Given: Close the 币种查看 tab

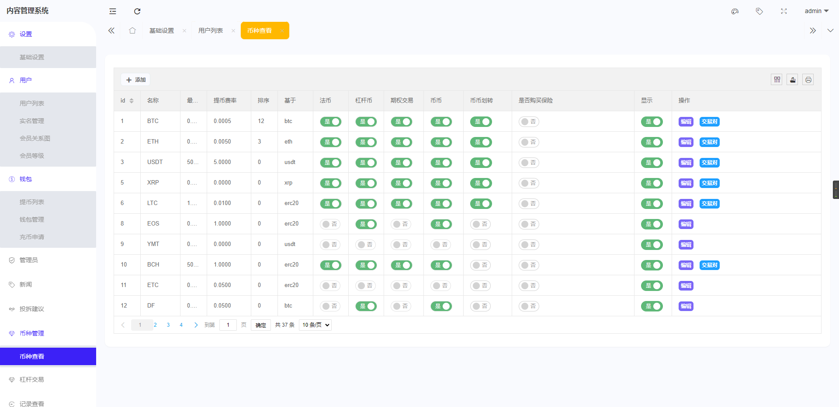Looking at the screenshot, I should click(282, 31).
